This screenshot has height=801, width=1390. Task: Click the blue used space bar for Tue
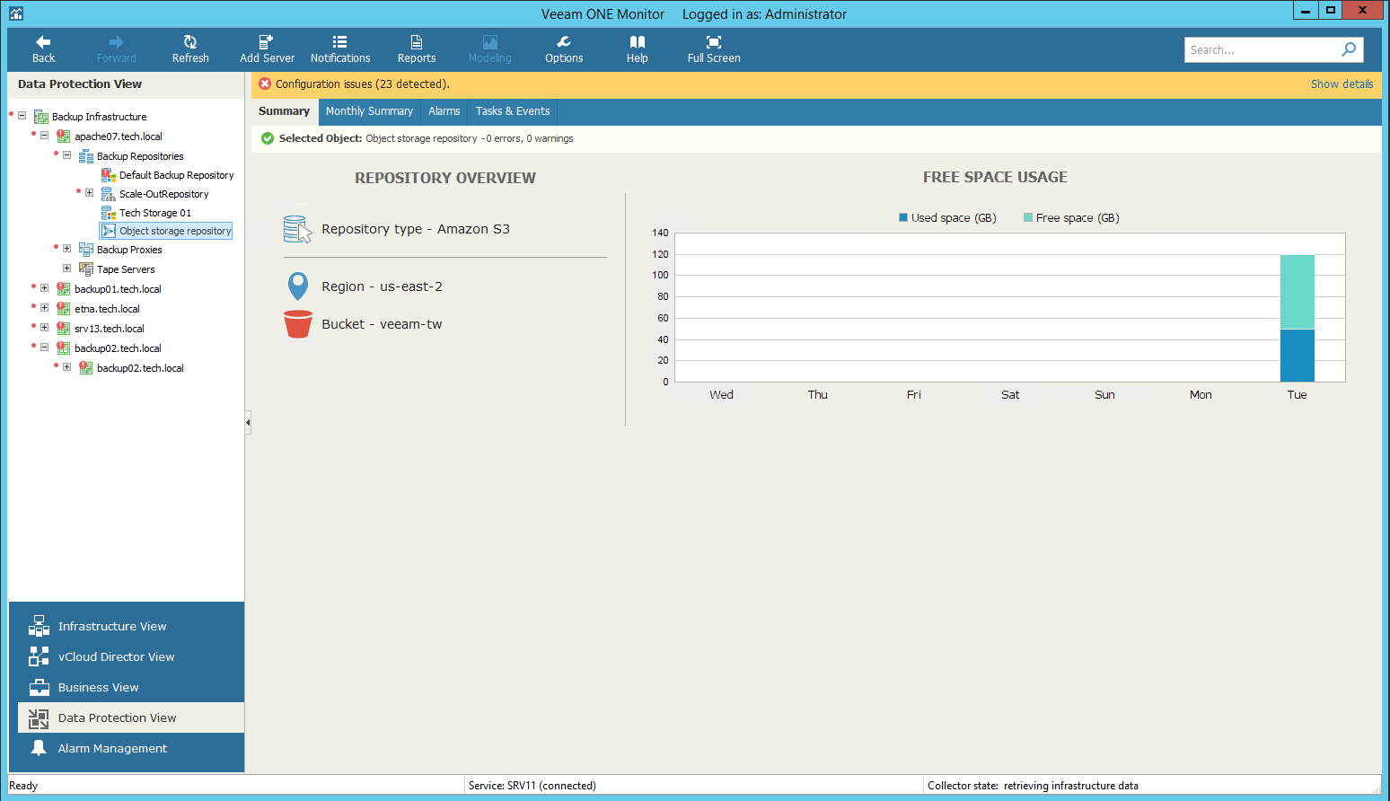[1298, 356]
